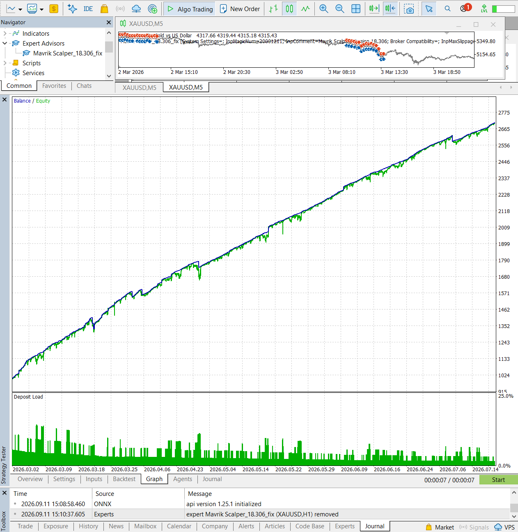Image resolution: width=518 pixels, height=532 pixels.
Task: Click the greyed Signals broadcast icon
Action: pyautogui.click(x=120, y=9)
